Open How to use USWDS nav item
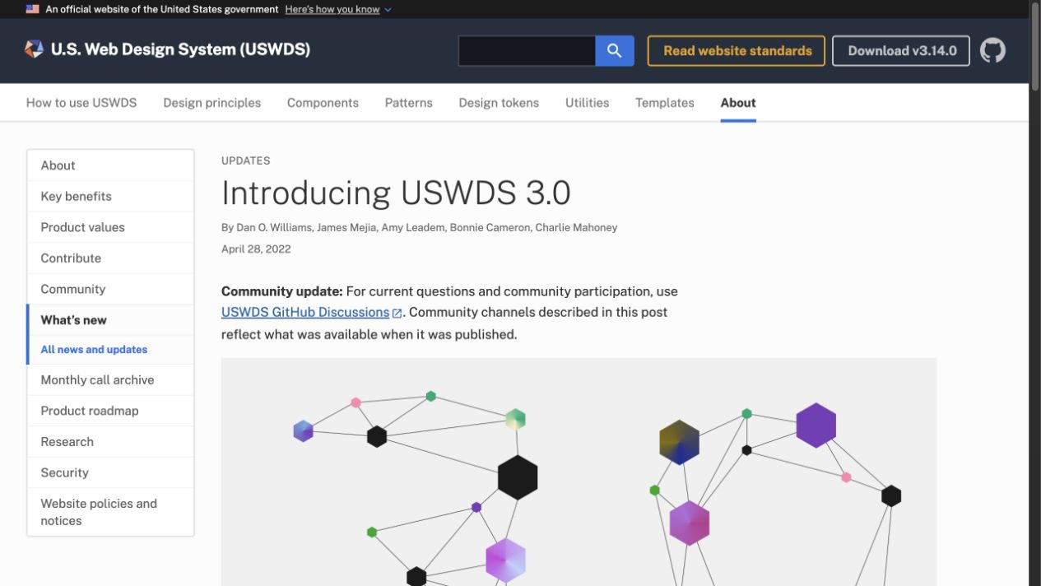This screenshot has height=586, width=1041. click(x=81, y=103)
